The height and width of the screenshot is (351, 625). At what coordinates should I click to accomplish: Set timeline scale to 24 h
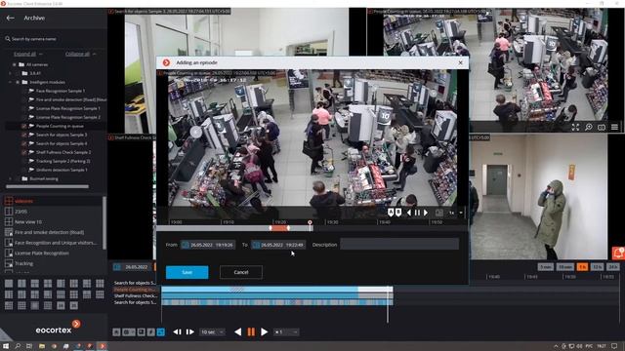coord(612,267)
